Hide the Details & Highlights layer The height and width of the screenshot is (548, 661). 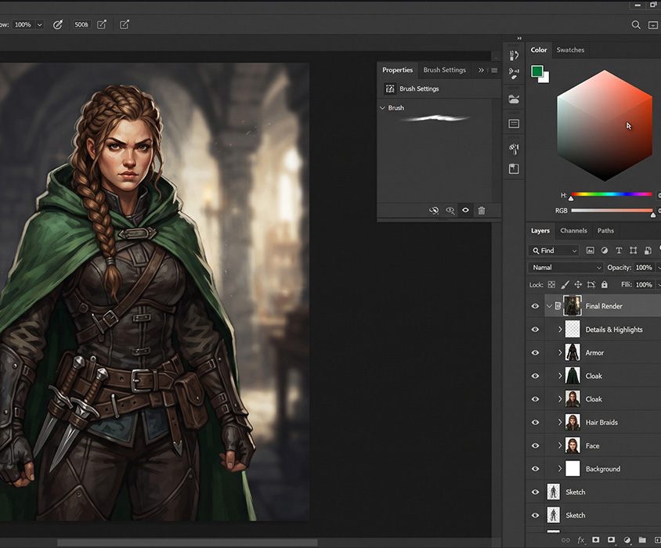536,330
